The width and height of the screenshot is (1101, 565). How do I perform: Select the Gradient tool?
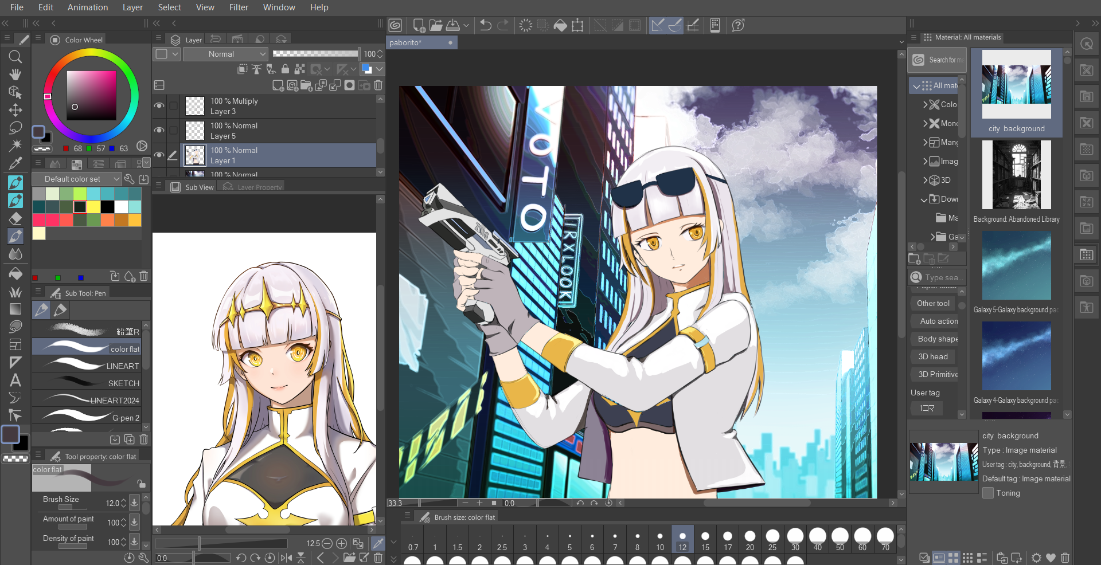click(15, 309)
